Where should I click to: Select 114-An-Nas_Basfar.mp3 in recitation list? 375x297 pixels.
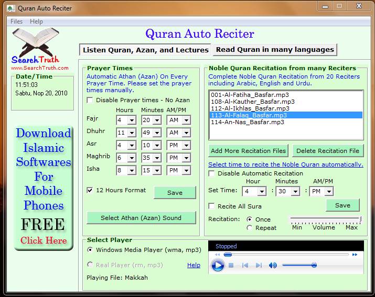286,122
